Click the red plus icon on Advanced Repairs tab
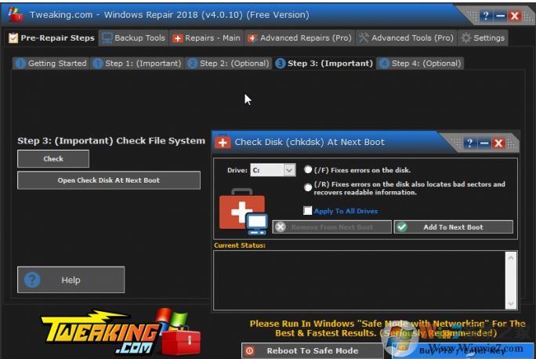This screenshot has height=359, width=536. (252, 38)
